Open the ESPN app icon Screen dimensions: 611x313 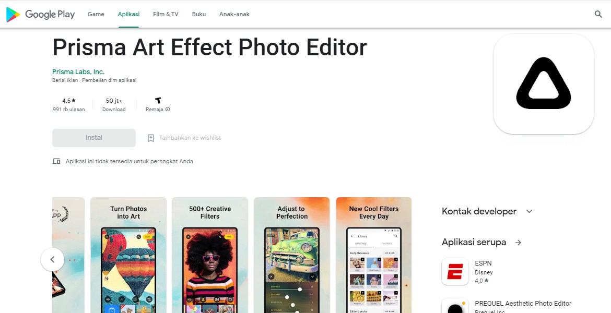pyautogui.click(x=455, y=271)
